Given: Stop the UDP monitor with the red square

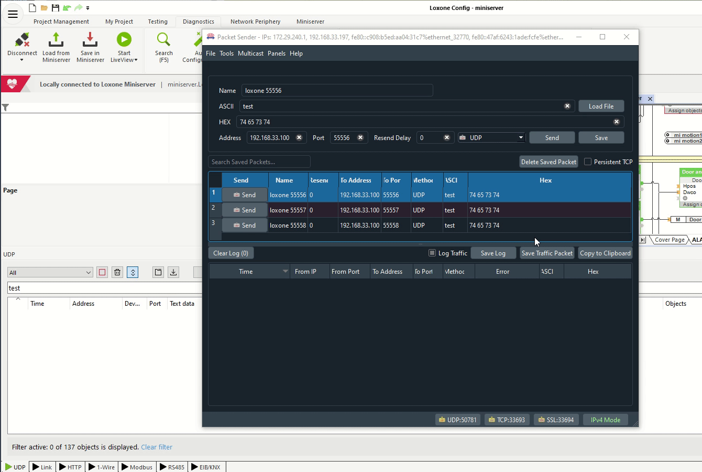Looking at the screenshot, I should tap(102, 272).
